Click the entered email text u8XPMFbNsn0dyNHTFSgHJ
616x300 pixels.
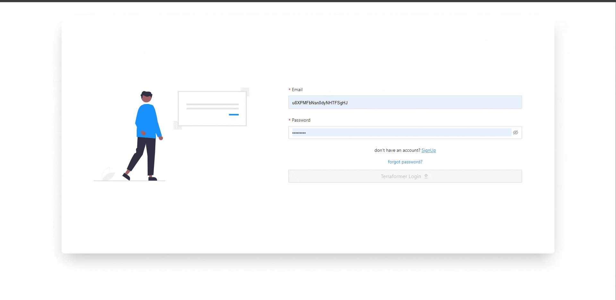click(320, 103)
